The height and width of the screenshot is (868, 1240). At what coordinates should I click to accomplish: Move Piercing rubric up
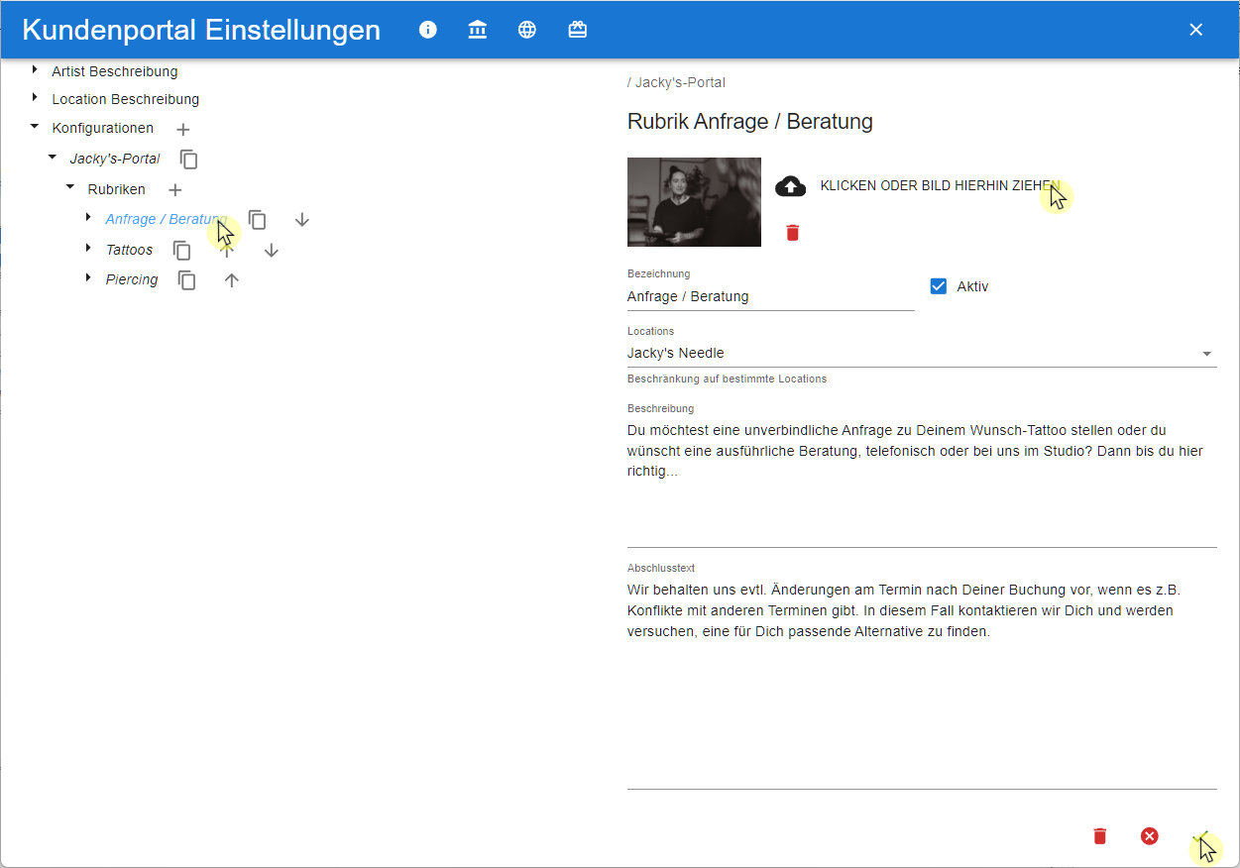(x=232, y=280)
